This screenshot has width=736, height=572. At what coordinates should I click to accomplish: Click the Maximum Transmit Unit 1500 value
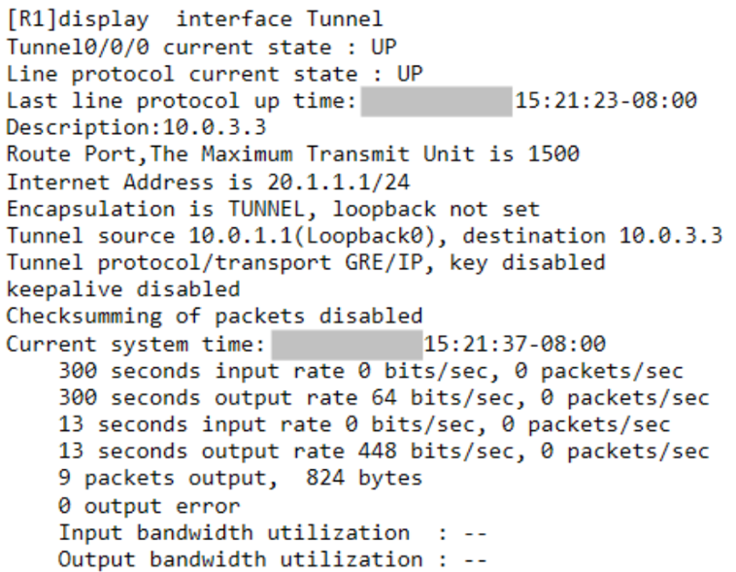553,154
